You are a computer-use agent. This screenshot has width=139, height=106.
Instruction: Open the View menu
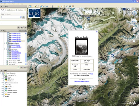click(9, 4)
